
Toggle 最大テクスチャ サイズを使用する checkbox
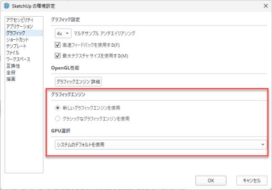(x=57, y=56)
